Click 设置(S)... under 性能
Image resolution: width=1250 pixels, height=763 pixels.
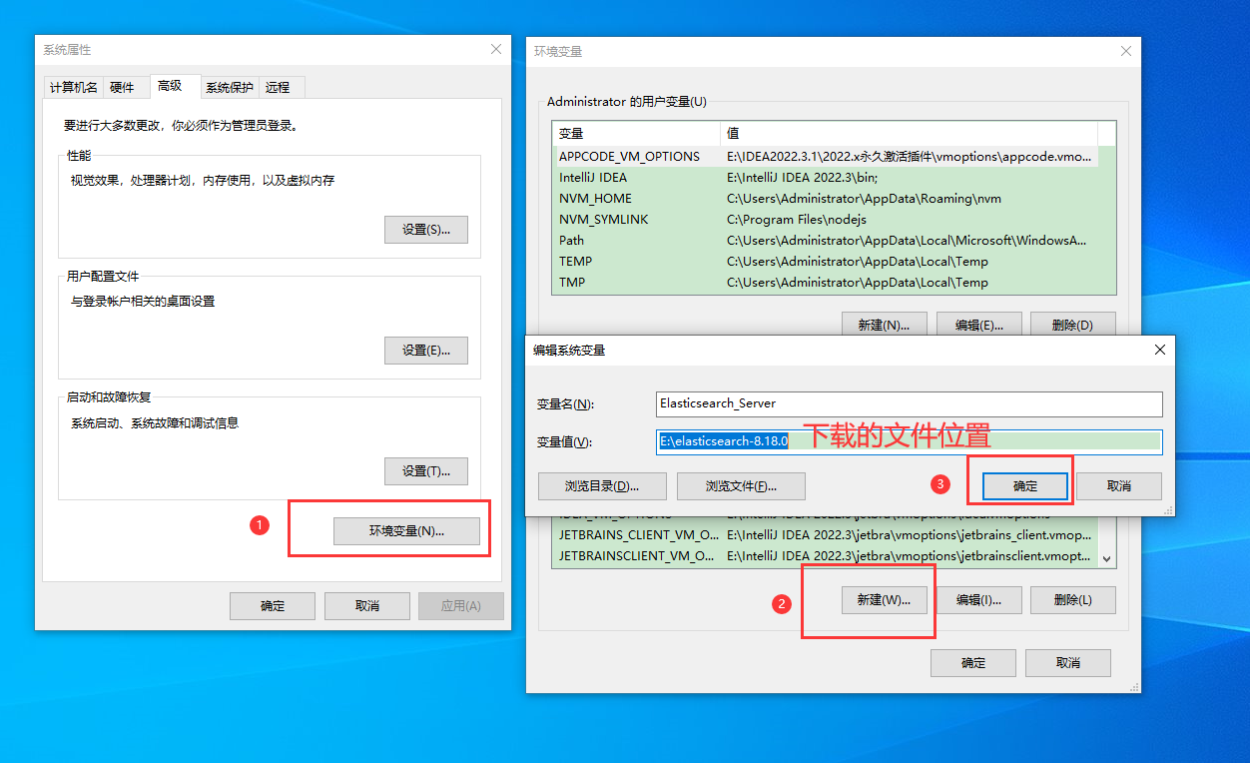(x=426, y=230)
